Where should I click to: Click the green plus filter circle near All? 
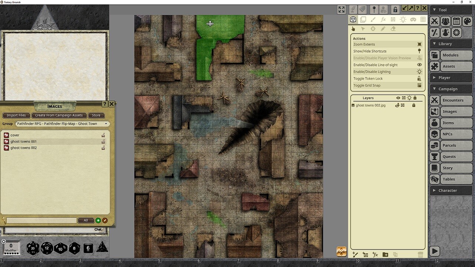tap(98, 220)
